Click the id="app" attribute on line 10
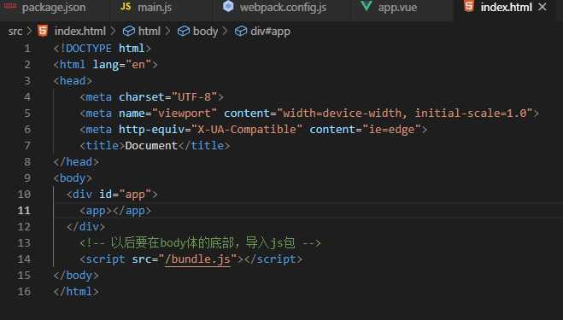Image resolution: width=563 pixels, height=320 pixels. click(x=125, y=194)
